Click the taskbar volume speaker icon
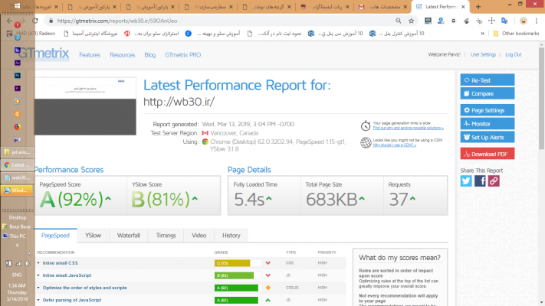Image resolution: width=545 pixels, height=306 pixels. point(28,263)
